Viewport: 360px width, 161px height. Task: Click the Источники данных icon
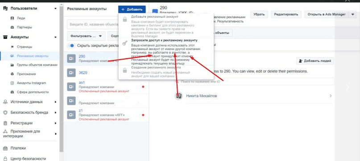(5, 102)
